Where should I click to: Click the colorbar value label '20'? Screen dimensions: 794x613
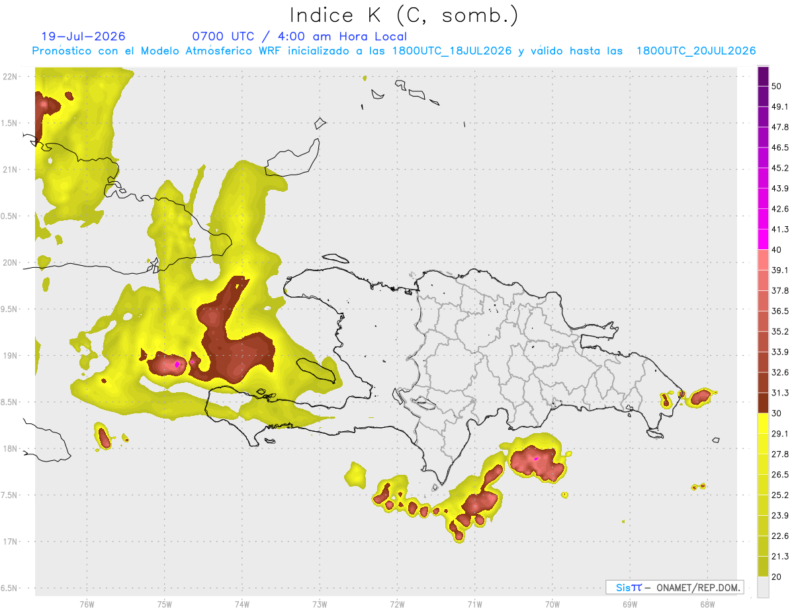(x=777, y=577)
